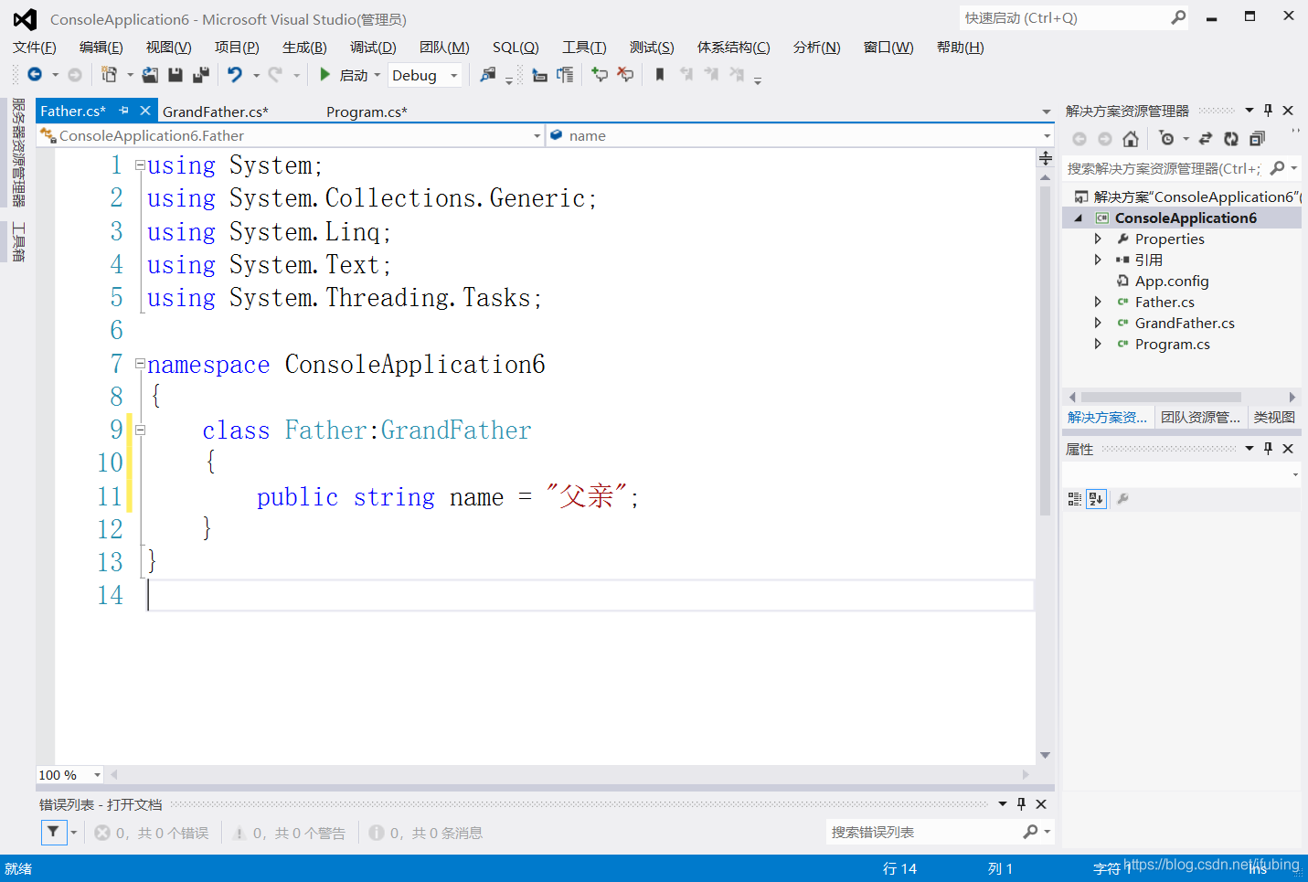Save the current file with disk icon
1308x882 pixels.
pyautogui.click(x=175, y=75)
